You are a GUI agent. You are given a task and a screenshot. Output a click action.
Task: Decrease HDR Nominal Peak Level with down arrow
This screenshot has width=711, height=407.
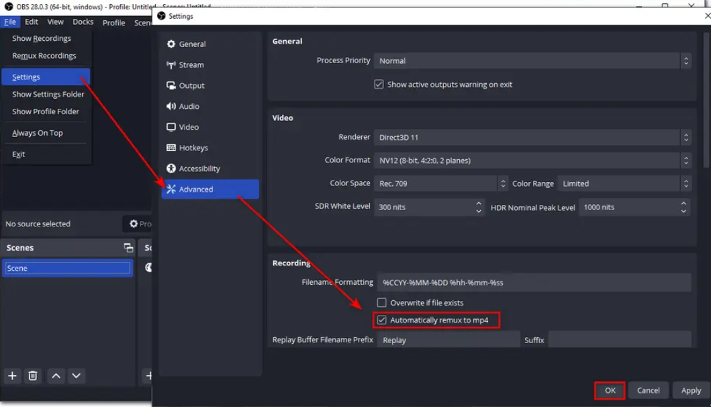pos(683,211)
